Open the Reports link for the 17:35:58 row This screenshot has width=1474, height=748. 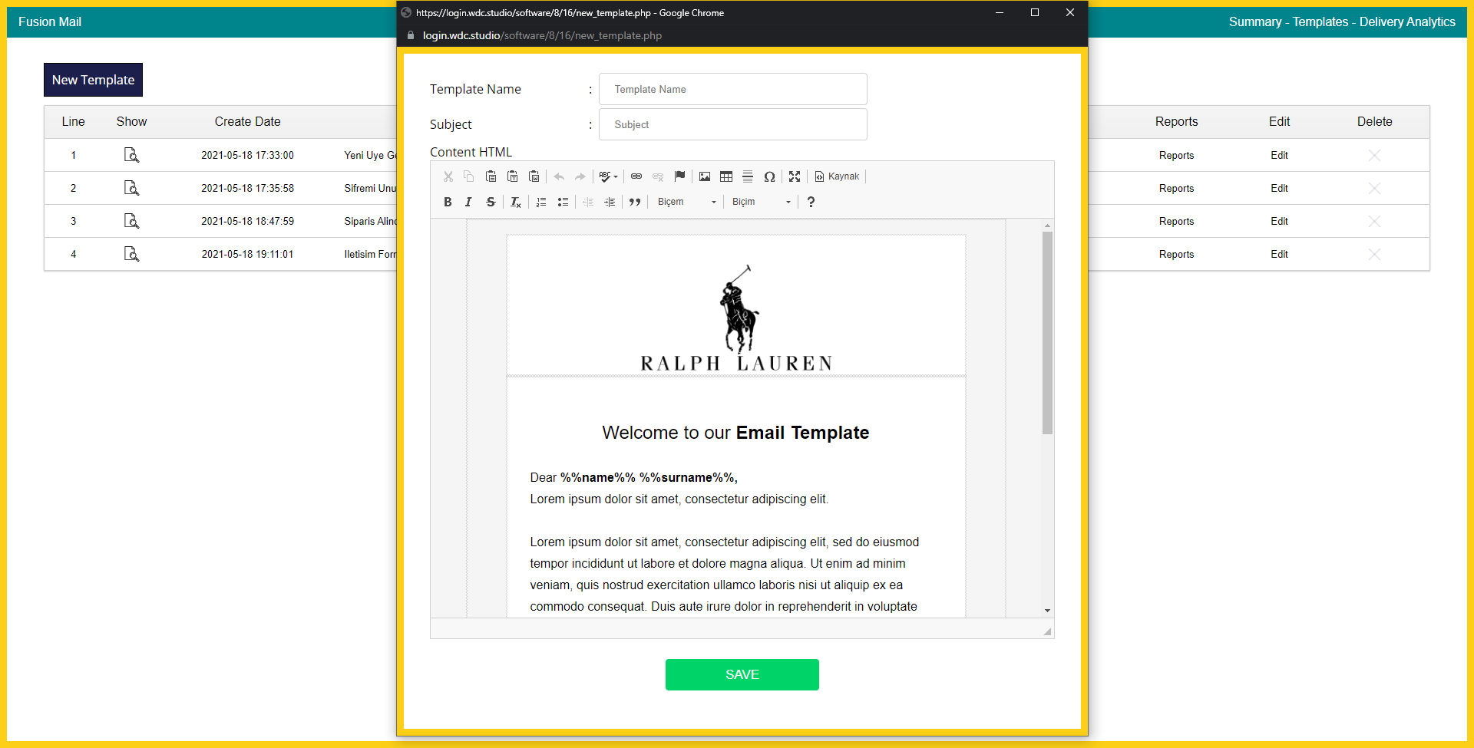pyautogui.click(x=1176, y=188)
